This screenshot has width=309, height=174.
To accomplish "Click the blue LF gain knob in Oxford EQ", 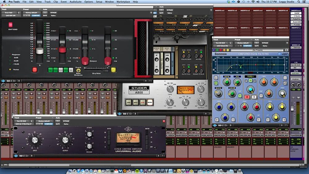I will click(x=225, y=117).
